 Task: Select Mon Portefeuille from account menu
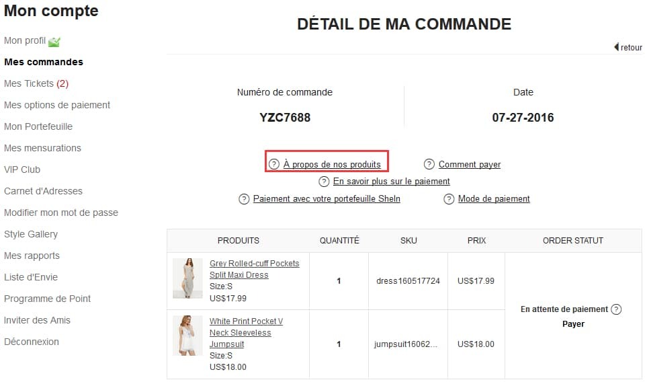click(x=38, y=126)
